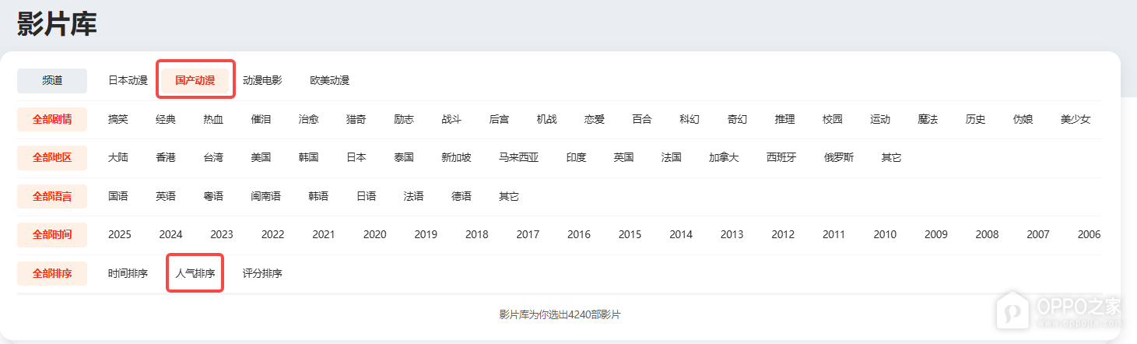Viewport: 1137px width, 344px height.
Task: Open the 欧美动漫 channel
Action: point(330,80)
